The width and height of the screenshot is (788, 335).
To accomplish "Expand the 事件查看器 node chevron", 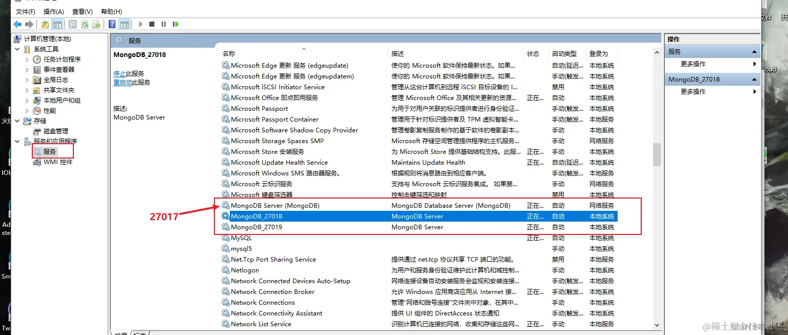I will point(27,70).
